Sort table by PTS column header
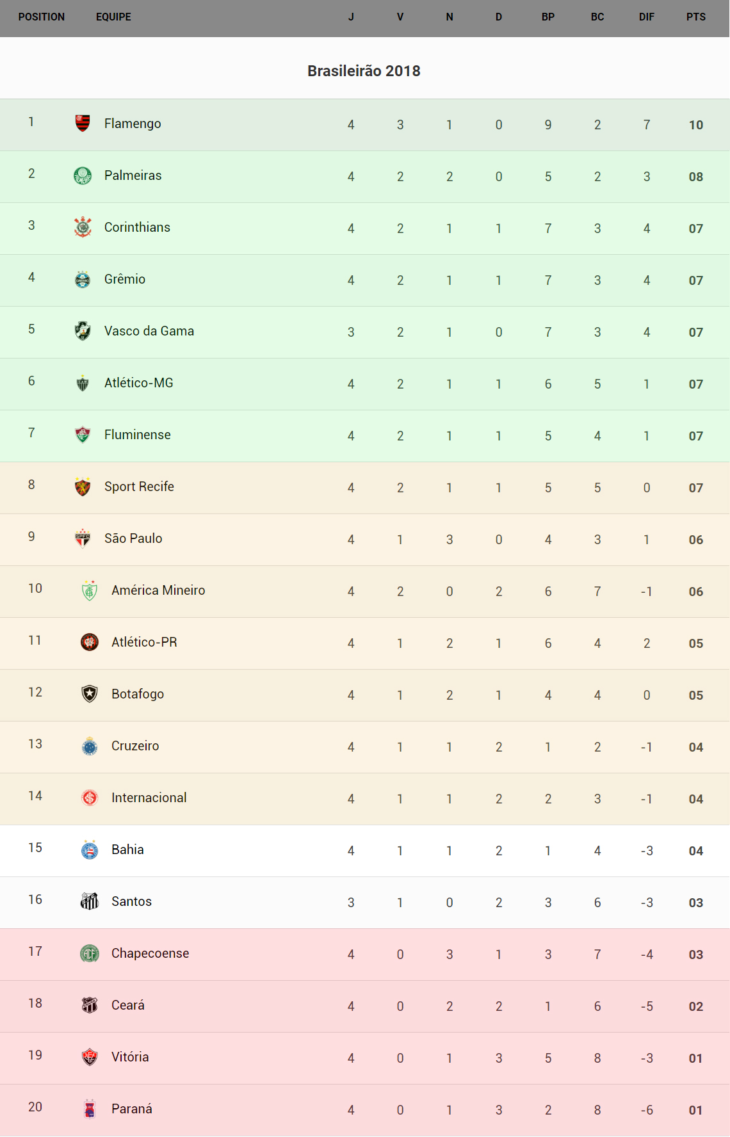Image resolution: width=730 pixels, height=1137 pixels. point(695,17)
